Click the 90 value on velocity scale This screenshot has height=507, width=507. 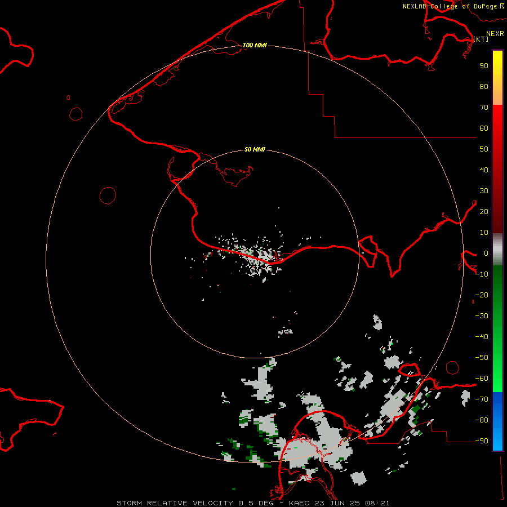coord(484,66)
